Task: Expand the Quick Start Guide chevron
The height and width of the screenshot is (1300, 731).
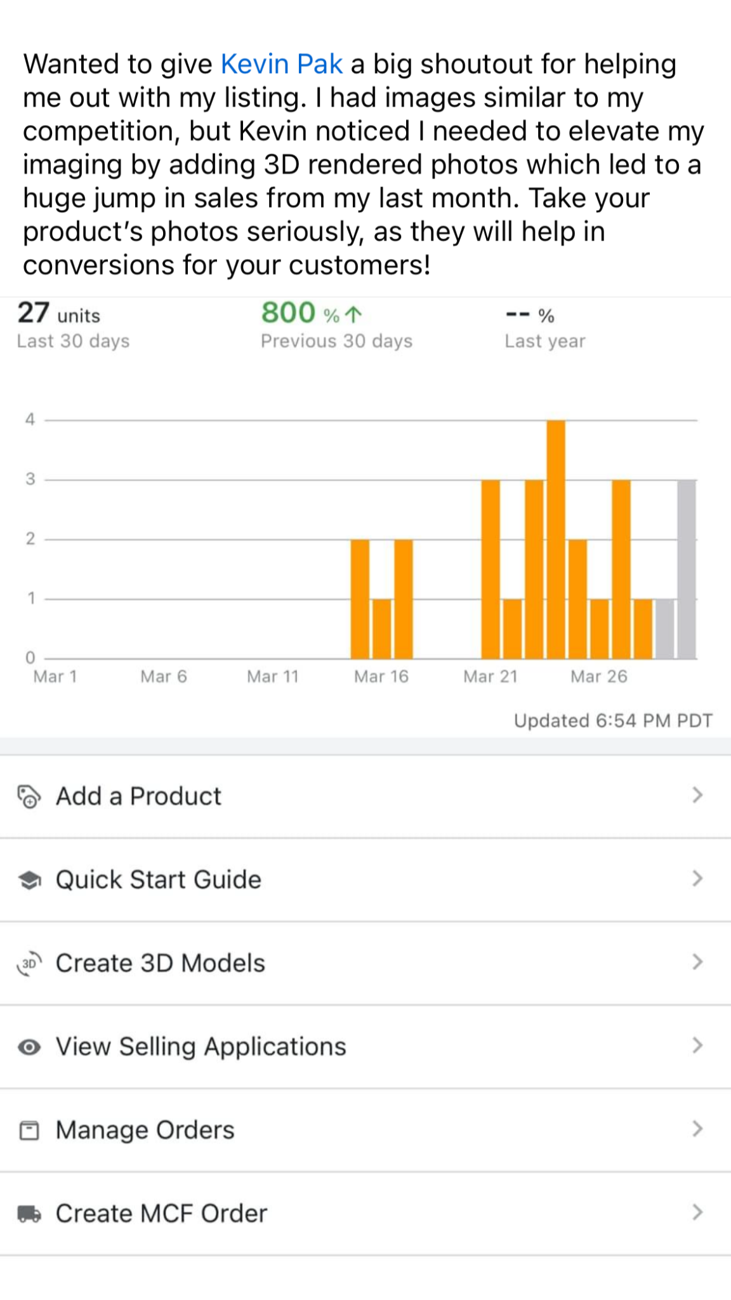Action: [x=697, y=879]
